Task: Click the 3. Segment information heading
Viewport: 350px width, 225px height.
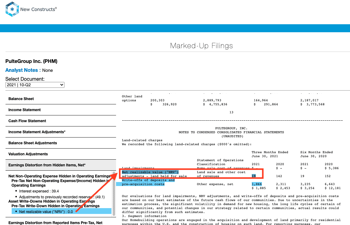Action: (x=144, y=216)
